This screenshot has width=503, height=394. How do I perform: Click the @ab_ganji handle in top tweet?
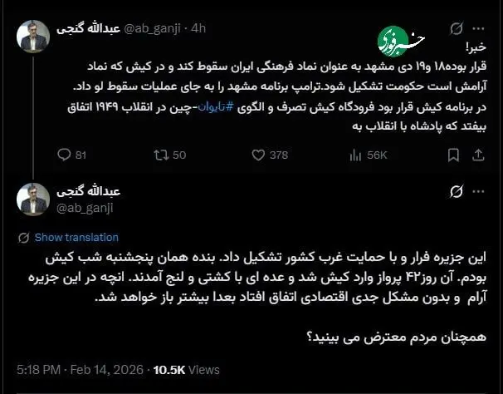154,29
